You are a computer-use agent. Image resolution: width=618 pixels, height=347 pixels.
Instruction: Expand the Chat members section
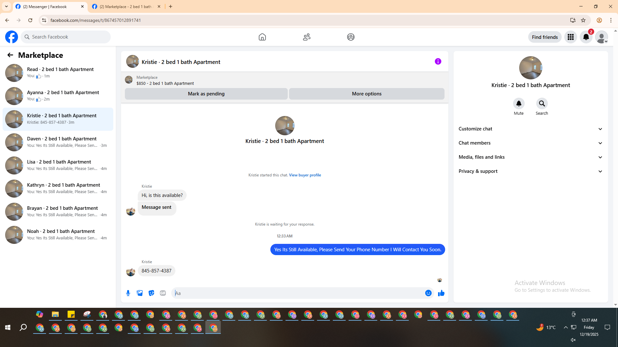click(530, 143)
